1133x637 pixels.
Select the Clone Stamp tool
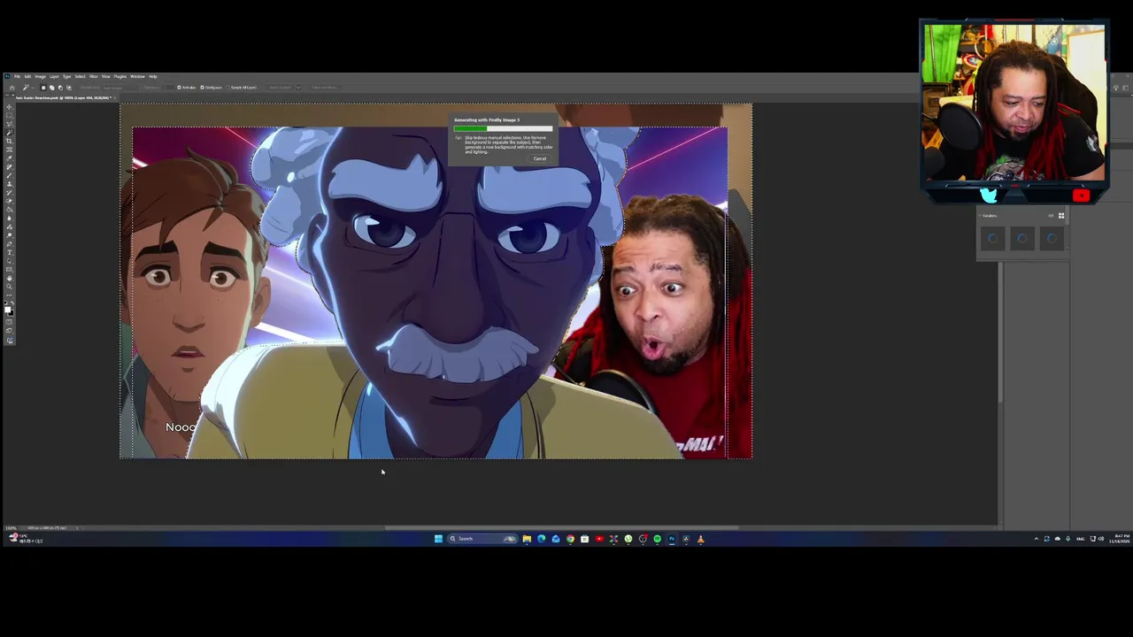click(10, 183)
